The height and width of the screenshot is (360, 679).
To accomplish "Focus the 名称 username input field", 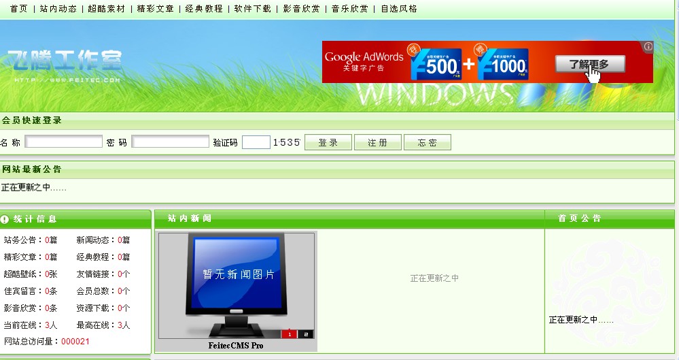I will click(64, 142).
